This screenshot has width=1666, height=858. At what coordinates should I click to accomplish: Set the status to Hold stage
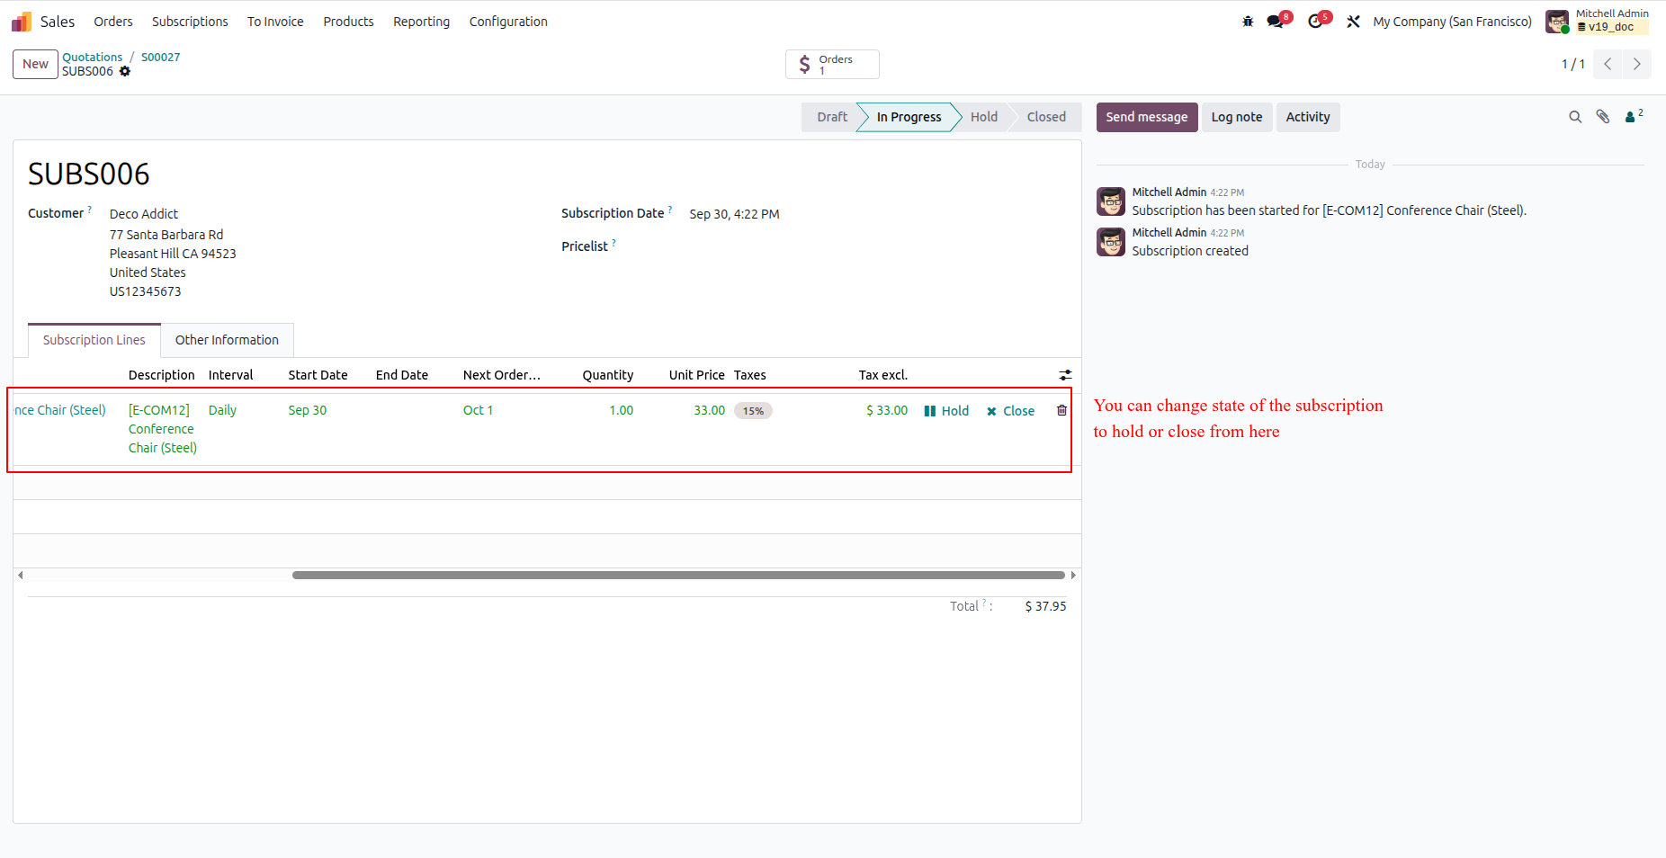pos(983,117)
